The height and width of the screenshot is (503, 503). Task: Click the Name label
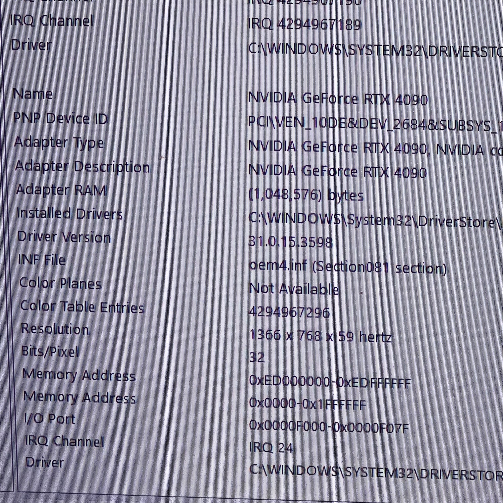[33, 94]
